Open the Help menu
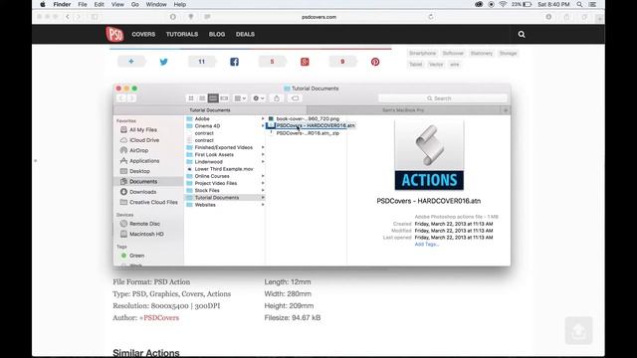Screen dimensions: 637x358 179,4
